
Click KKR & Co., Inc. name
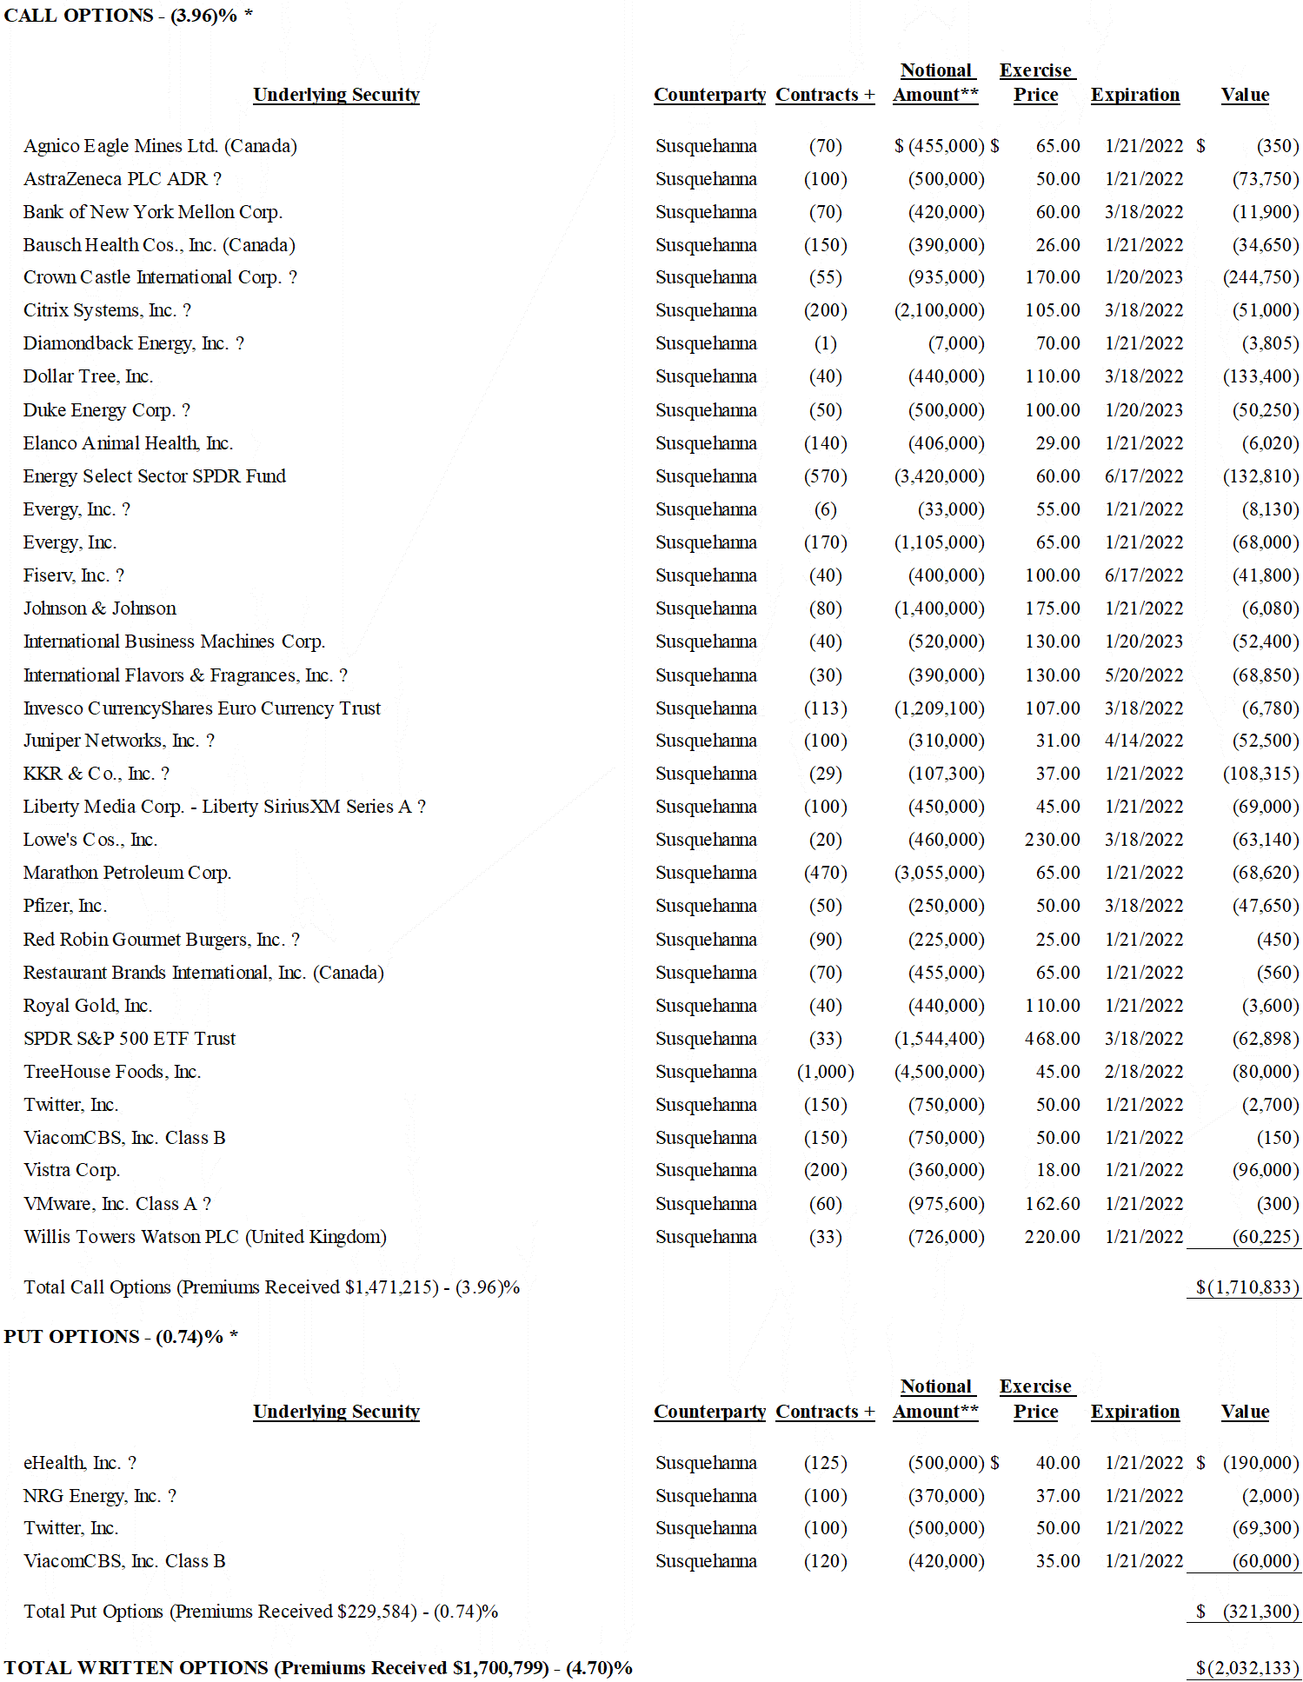(x=96, y=774)
